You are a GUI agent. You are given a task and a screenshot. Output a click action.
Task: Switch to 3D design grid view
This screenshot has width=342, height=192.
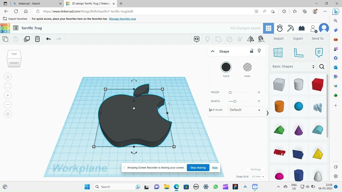point(269,28)
